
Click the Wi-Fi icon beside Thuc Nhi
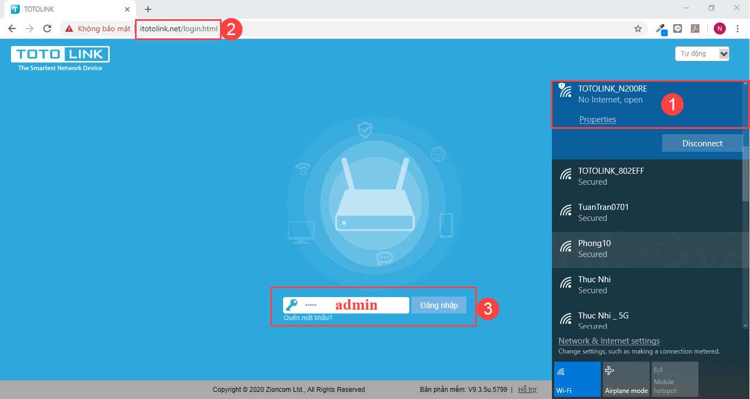566,283
